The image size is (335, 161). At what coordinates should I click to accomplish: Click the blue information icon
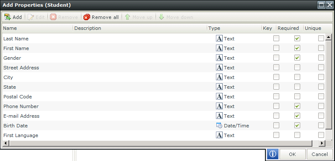point(273,154)
